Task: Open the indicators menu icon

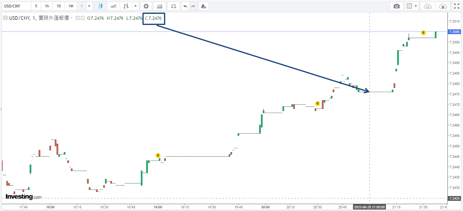Action: [x=159, y=6]
